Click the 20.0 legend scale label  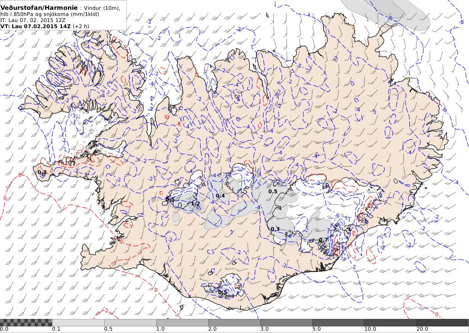422,329
